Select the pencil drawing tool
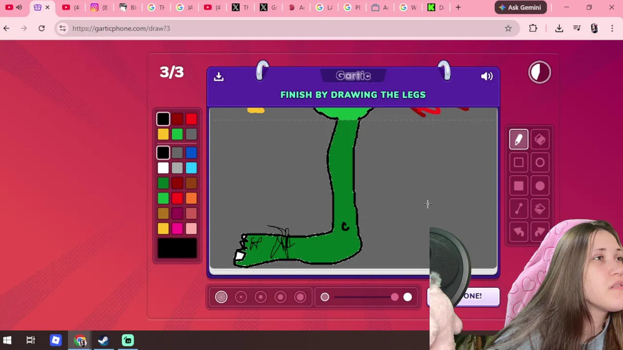 coord(518,140)
